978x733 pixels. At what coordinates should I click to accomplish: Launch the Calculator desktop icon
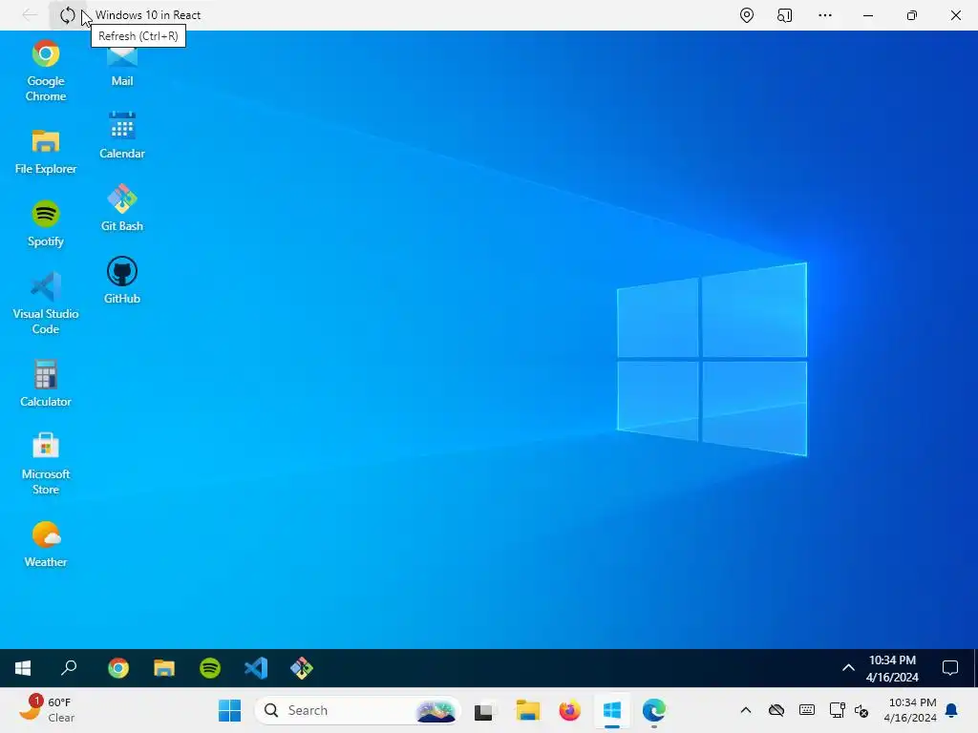pos(46,384)
